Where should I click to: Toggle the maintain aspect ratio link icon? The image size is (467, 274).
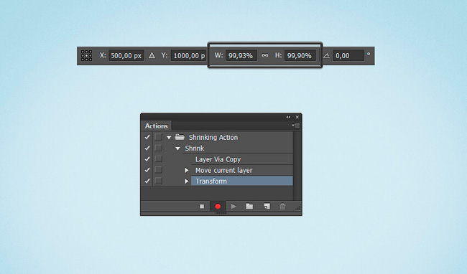click(x=265, y=55)
